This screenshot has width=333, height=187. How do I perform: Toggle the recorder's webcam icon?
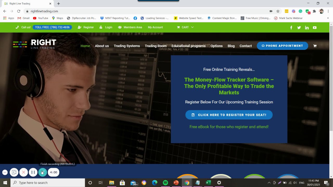14,172
